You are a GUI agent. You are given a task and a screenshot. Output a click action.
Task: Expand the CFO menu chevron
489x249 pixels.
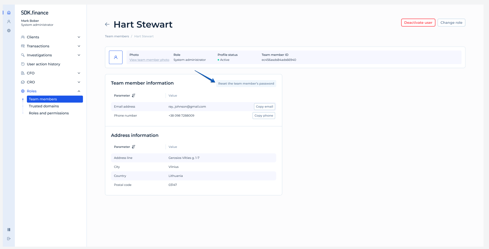pos(79,73)
